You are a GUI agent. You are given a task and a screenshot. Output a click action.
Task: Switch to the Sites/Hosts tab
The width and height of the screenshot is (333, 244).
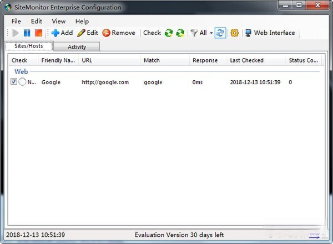pos(29,46)
